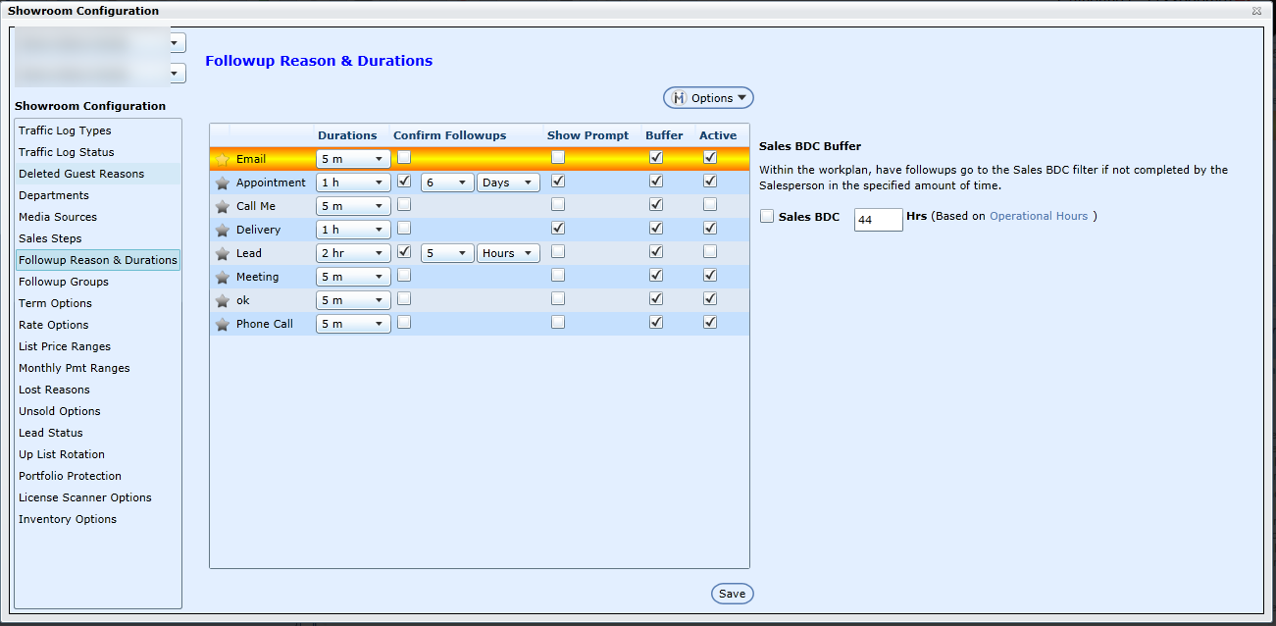1276x626 pixels.
Task: Open Traffic Log Types in sidebar
Action: click(65, 130)
